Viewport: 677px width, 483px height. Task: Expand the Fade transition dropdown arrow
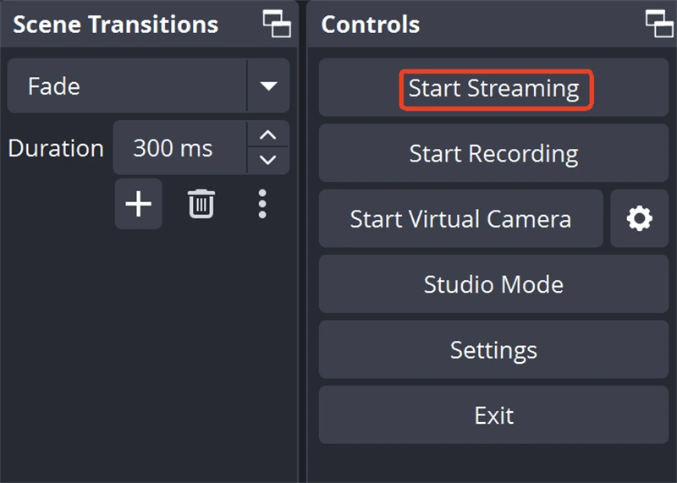(268, 85)
